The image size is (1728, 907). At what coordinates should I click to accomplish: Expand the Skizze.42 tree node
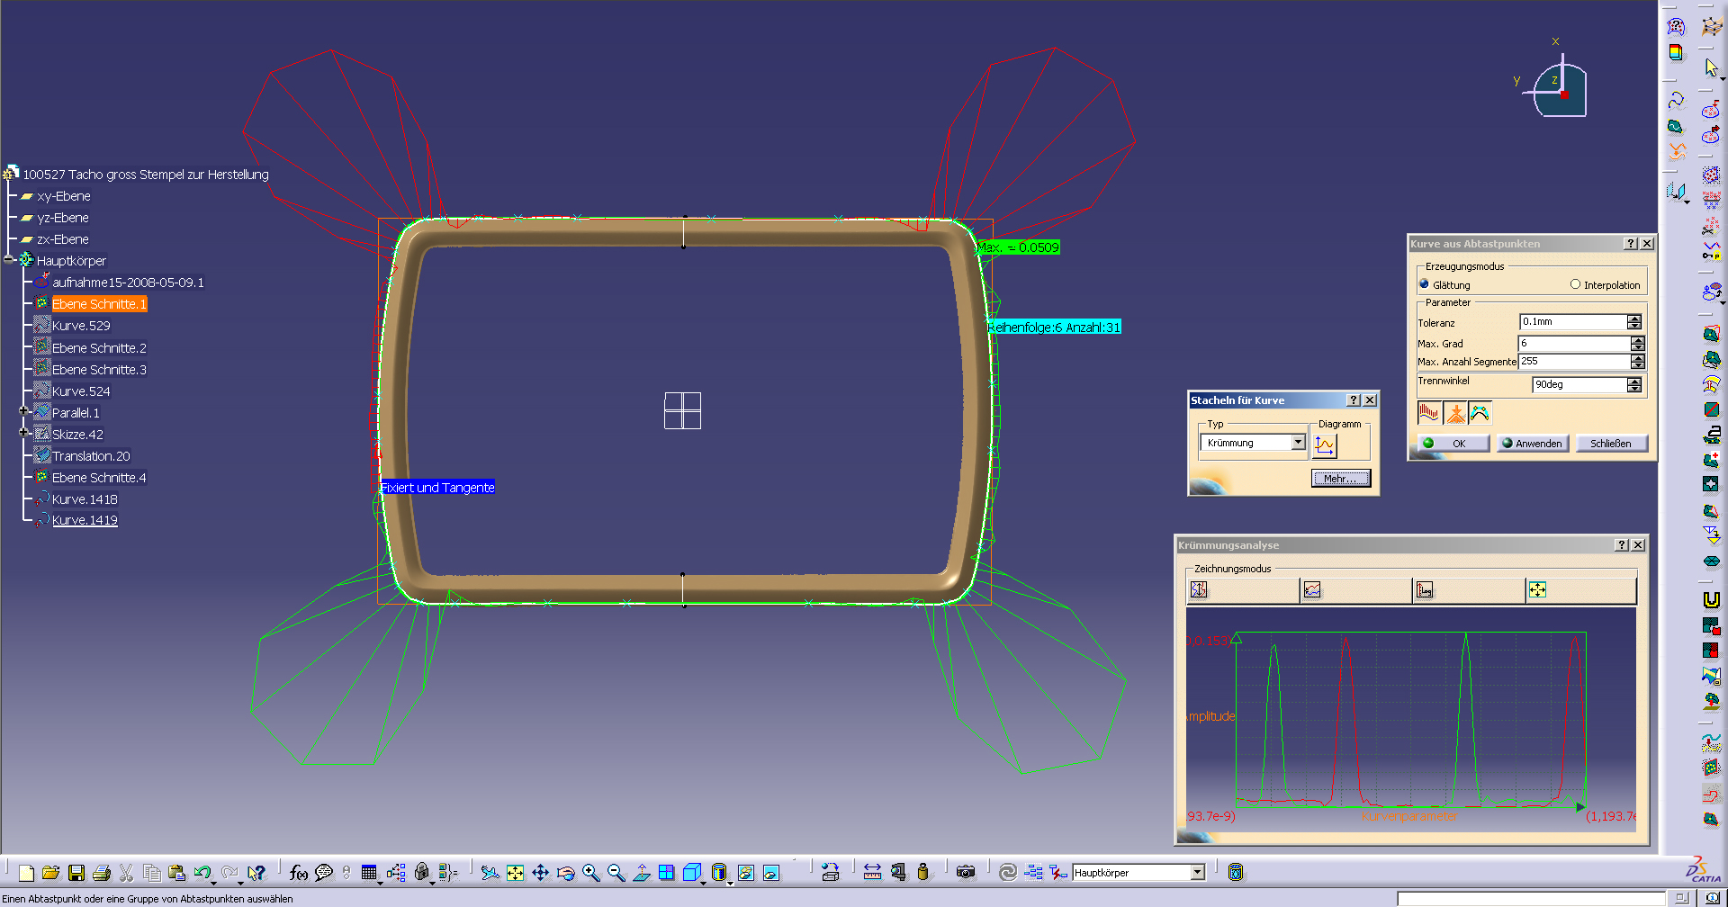24,433
